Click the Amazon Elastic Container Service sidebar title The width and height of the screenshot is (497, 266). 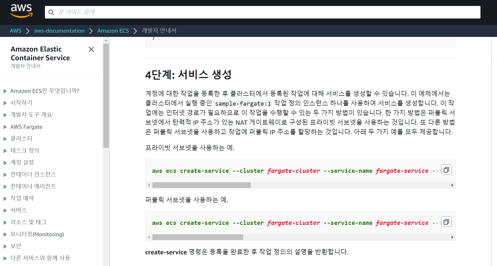click(x=40, y=53)
